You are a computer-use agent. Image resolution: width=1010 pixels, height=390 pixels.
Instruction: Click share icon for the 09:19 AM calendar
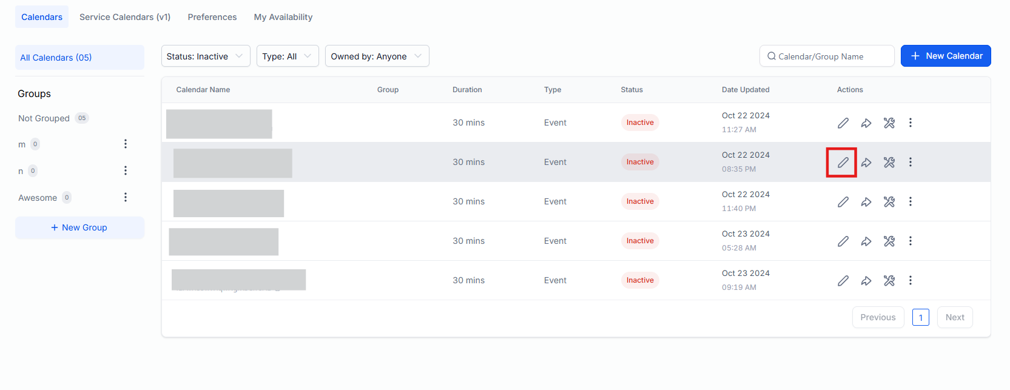[x=866, y=281]
